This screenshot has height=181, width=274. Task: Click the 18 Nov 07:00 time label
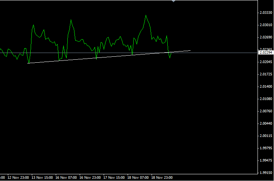138,178
